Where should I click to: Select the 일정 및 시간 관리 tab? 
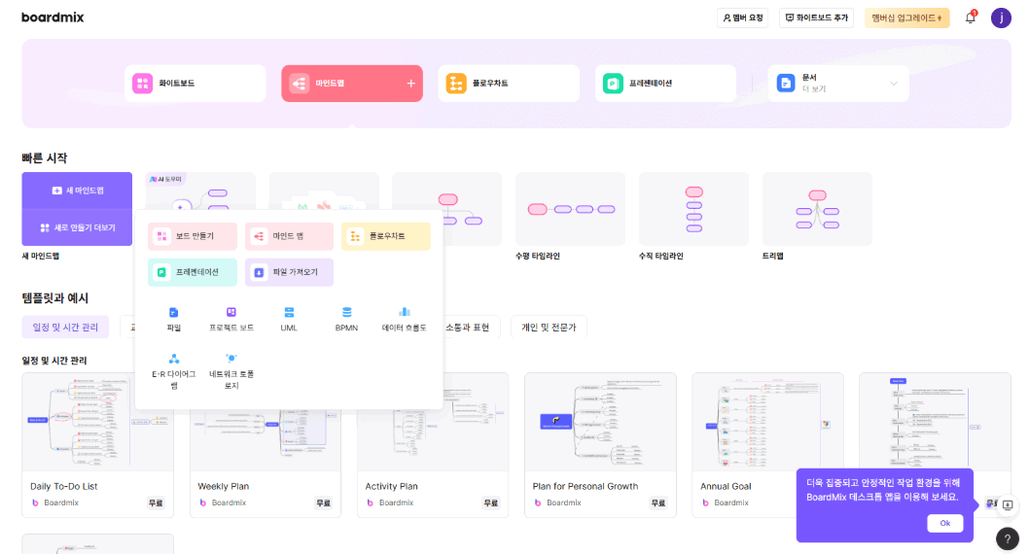(x=65, y=328)
